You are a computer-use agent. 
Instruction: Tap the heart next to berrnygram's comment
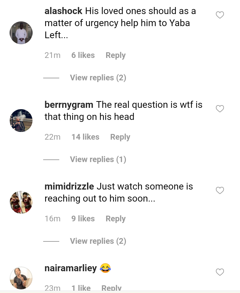point(220,109)
